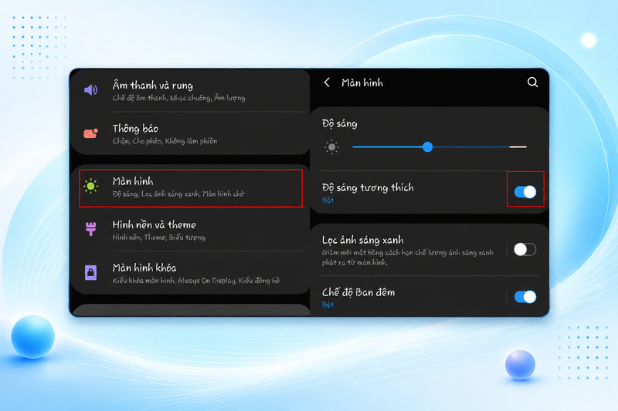The height and width of the screenshot is (411, 618).
Task: Tap 'Giảm mỏi mắt bằng cách hạn chế' description
Action: pyautogui.click(x=408, y=258)
